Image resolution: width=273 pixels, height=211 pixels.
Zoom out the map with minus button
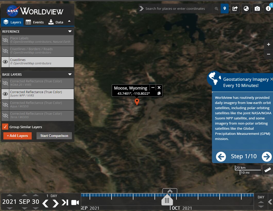(x=268, y=54)
